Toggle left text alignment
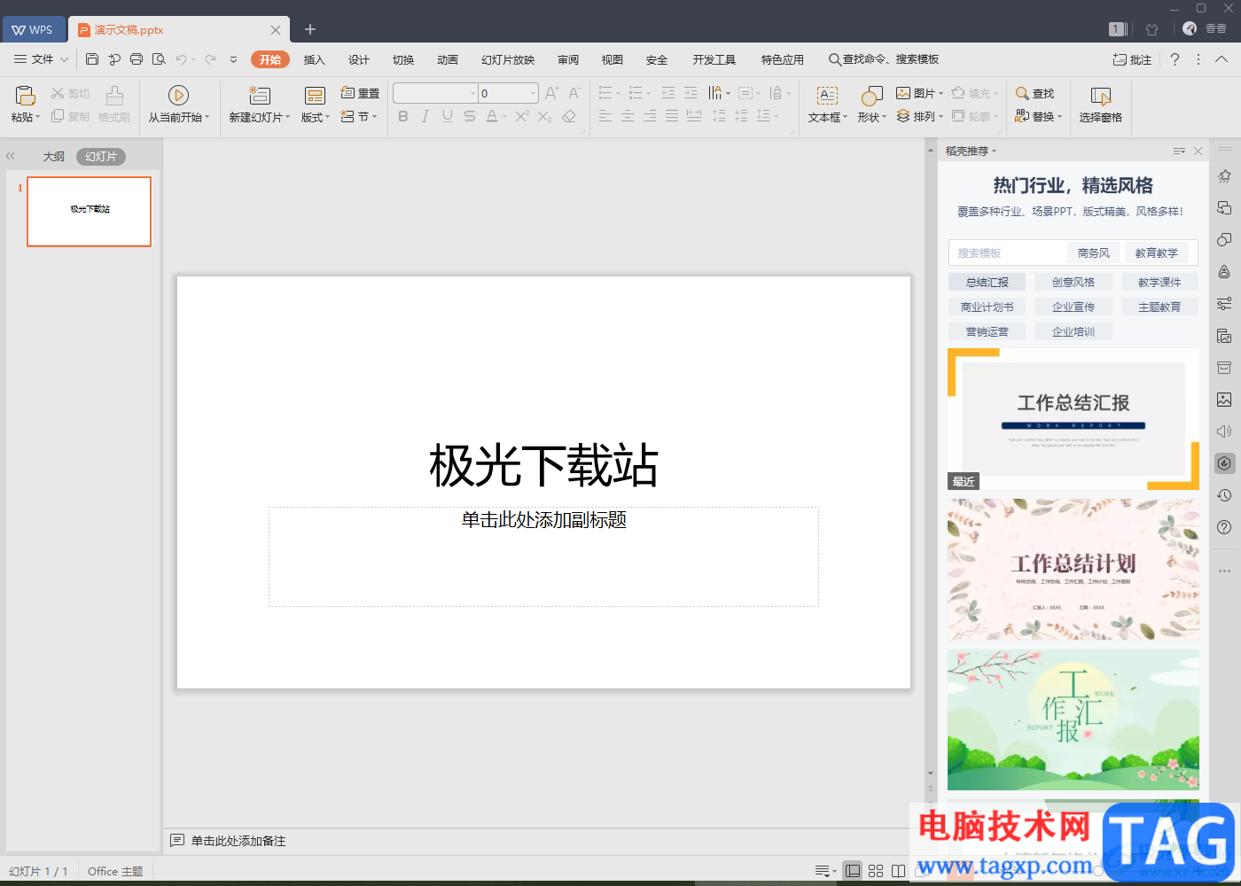Screen dimensions: 1241x886 pos(605,116)
